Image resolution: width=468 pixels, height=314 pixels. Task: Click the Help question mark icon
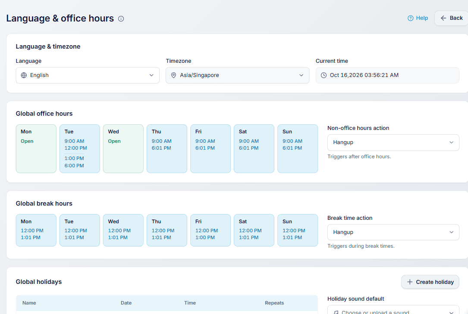coord(410,18)
